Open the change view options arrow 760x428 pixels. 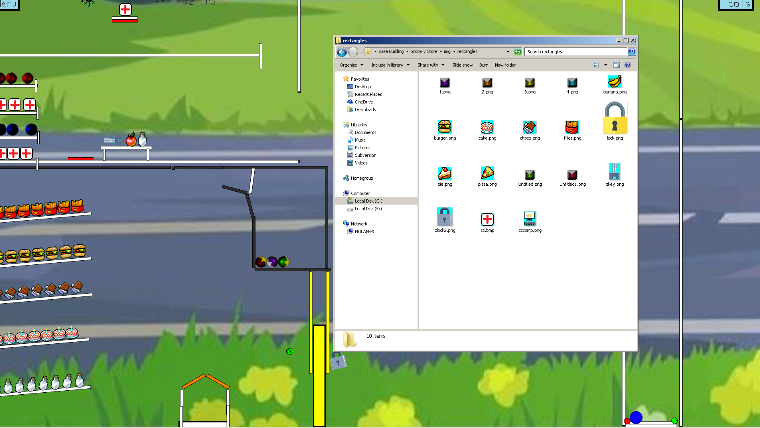click(x=606, y=65)
